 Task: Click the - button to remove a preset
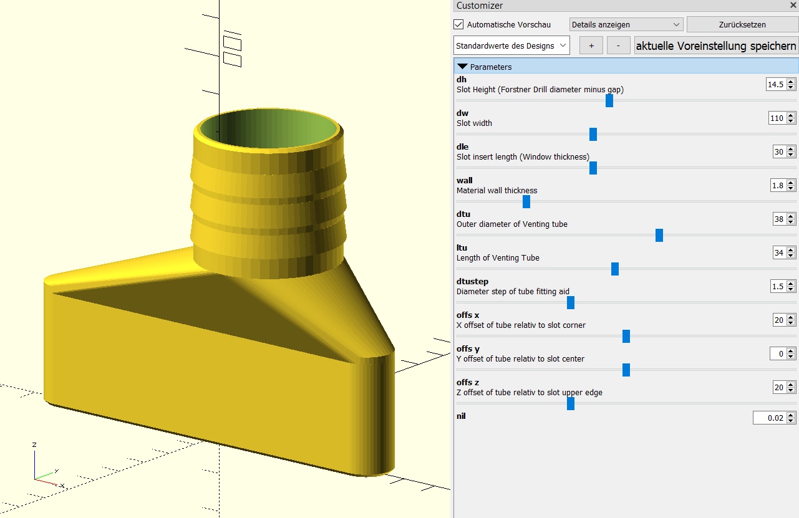pos(618,45)
